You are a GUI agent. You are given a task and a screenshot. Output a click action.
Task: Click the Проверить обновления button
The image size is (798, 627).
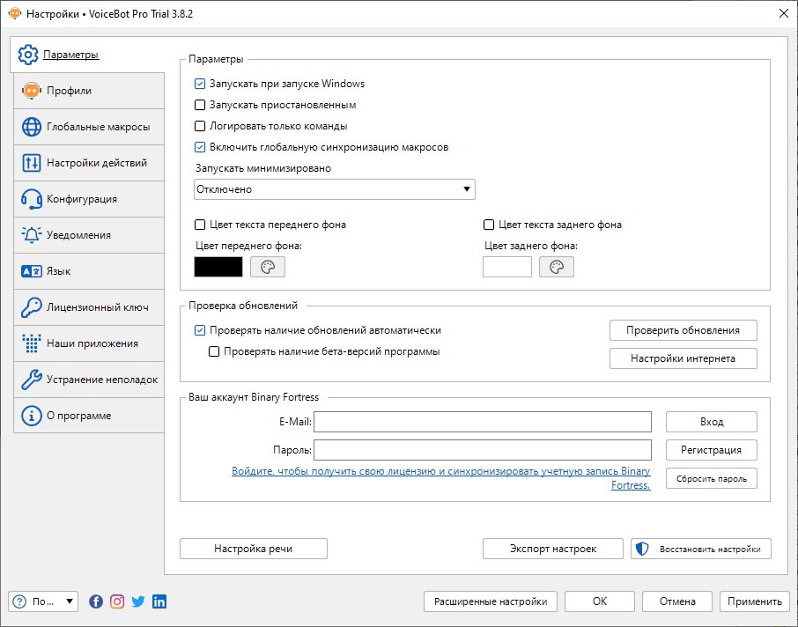[683, 330]
